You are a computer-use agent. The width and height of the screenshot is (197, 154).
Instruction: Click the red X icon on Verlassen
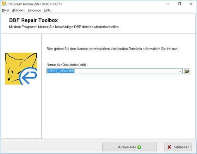coord(169,147)
